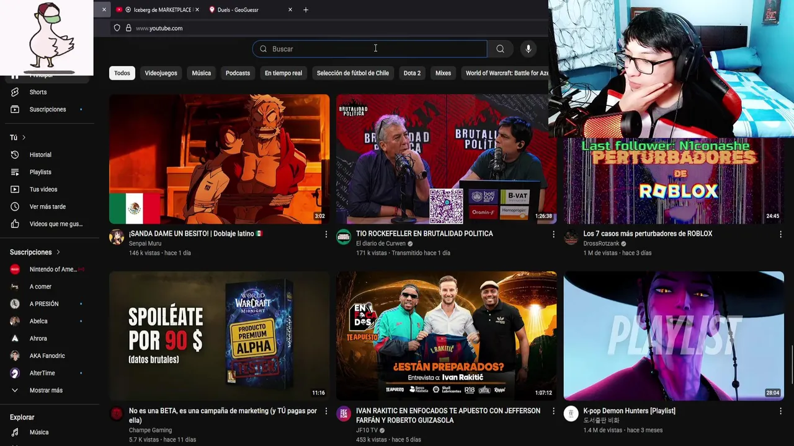Open Senpai Muru channel avatar
Image resolution: width=794 pixels, height=446 pixels.
(117, 237)
